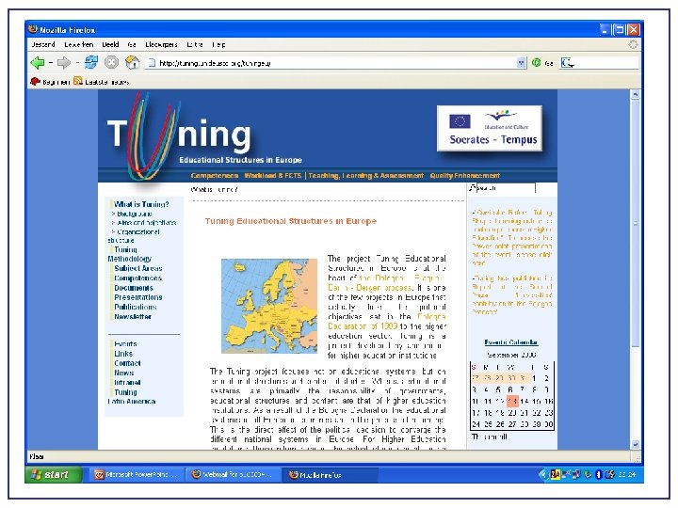Screen dimensions: 678x508
Task: Click the taskbar clock
Action: point(626,475)
